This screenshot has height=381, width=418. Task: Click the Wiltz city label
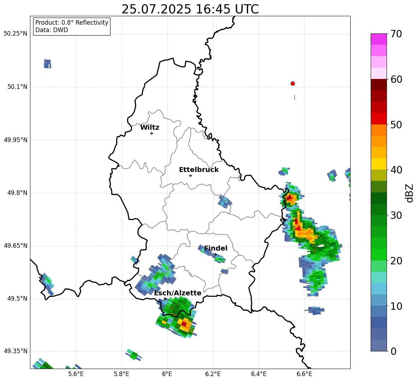point(150,128)
